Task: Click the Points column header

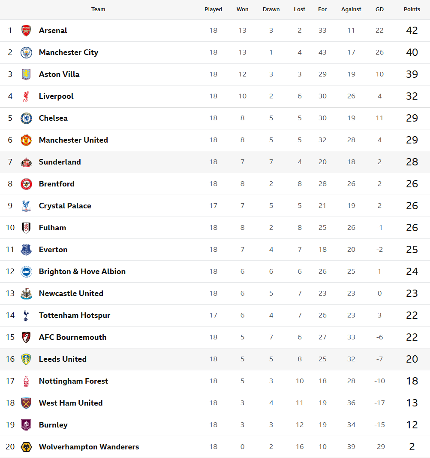Action: coord(412,9)
